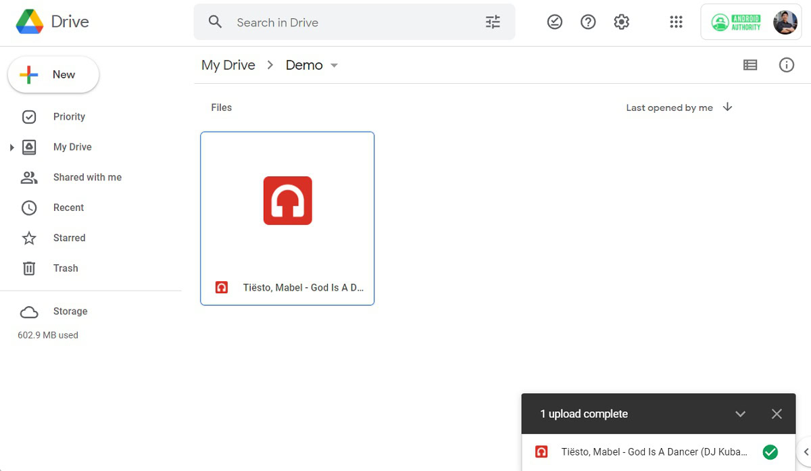811x471 pixels.
Task: Open the Demo folder dropdown
Action: (x=334, y=66)
